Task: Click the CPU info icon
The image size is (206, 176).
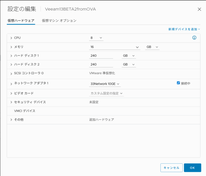Action: click(194, 38)
